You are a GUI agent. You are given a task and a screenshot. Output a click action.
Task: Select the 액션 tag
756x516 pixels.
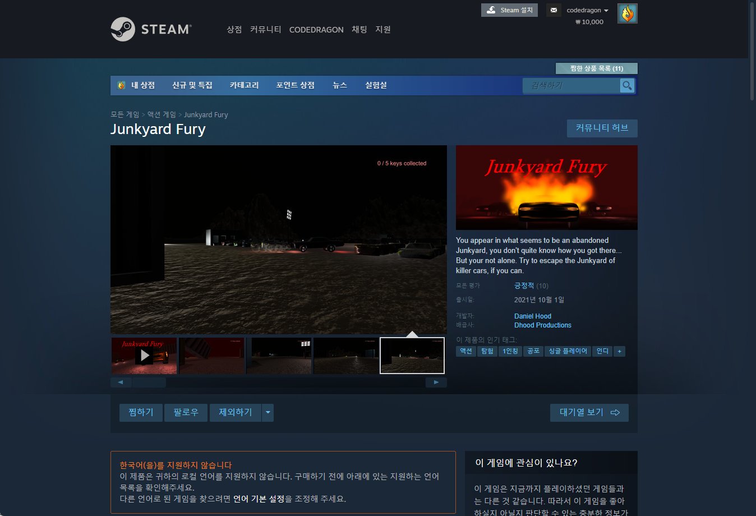[466, 351]
